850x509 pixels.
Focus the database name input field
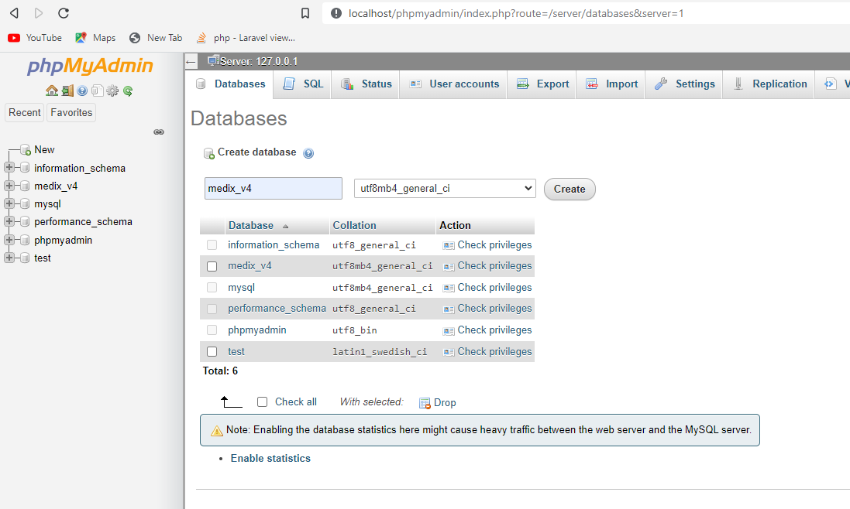point(273,189)
